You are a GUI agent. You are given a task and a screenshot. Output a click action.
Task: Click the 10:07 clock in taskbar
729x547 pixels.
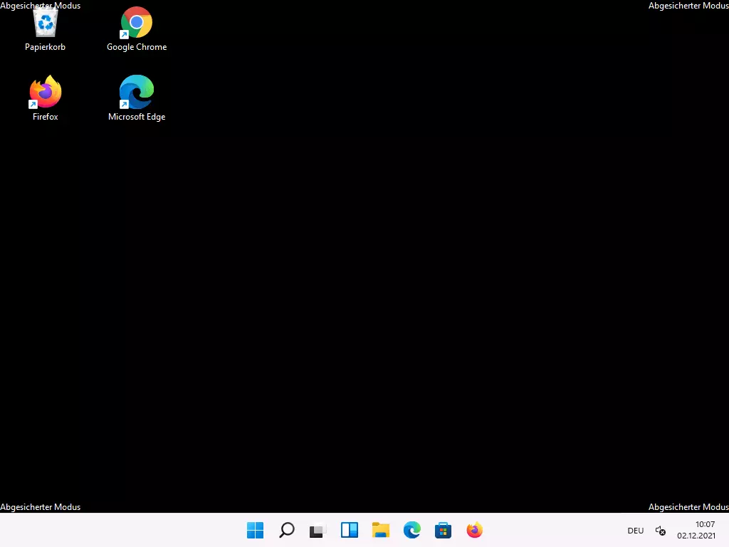[x=704, y=524]
